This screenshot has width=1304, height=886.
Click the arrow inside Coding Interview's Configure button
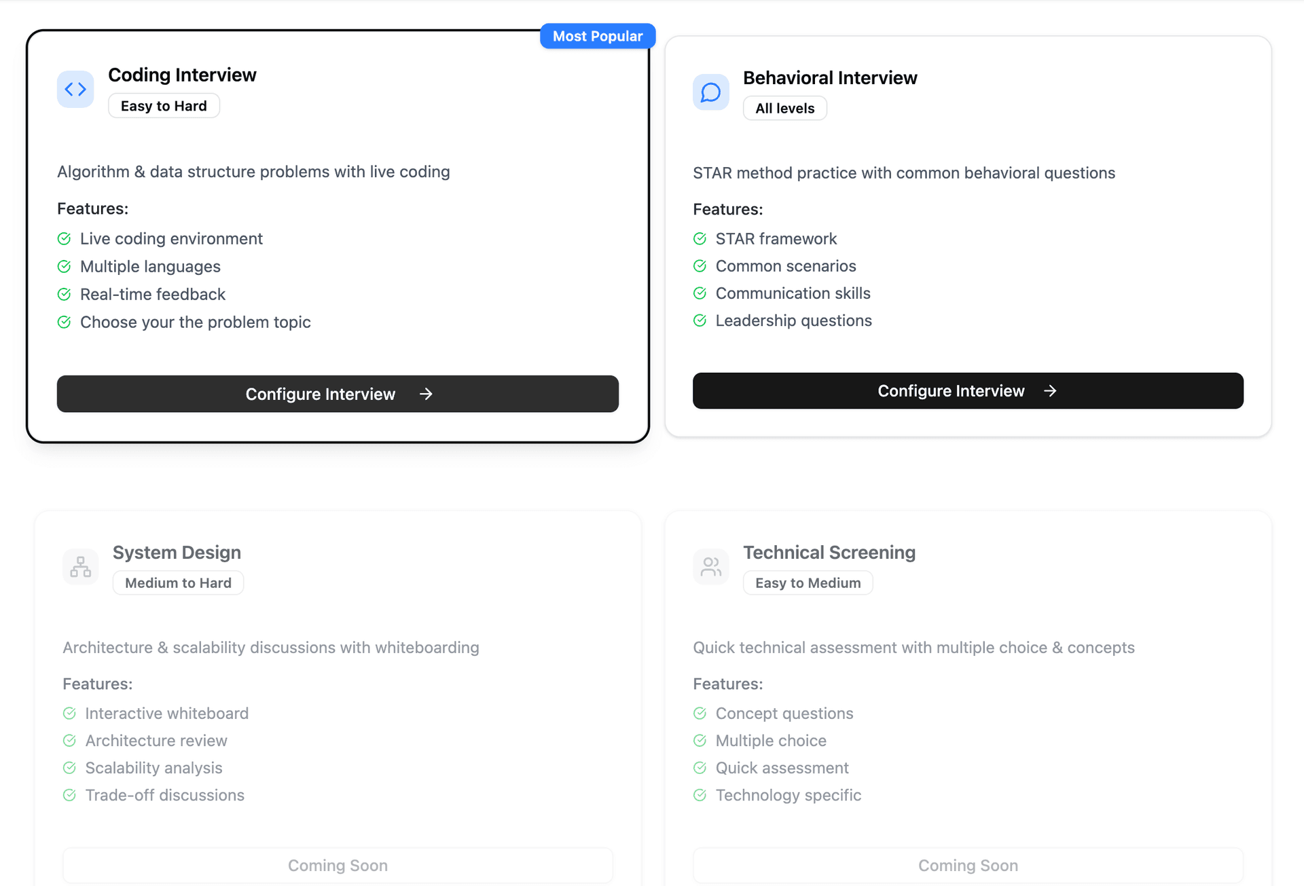pos(425,394)
